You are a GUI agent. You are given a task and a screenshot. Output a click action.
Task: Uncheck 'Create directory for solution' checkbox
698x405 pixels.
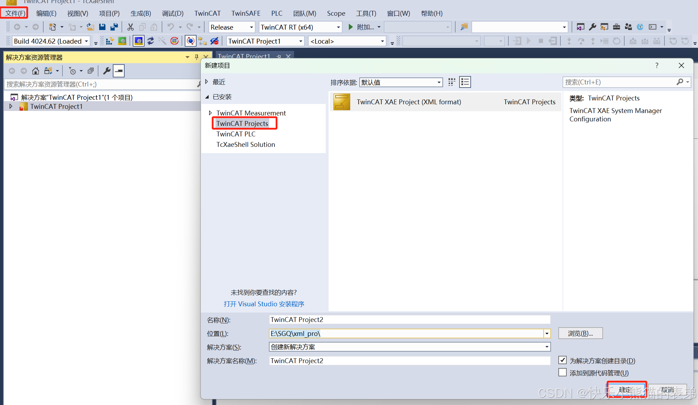(562, 360)
